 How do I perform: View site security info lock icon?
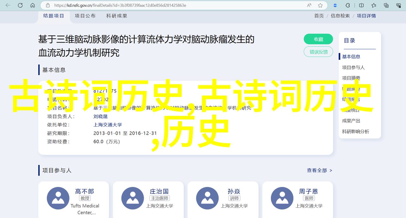[x=48, y=5]
